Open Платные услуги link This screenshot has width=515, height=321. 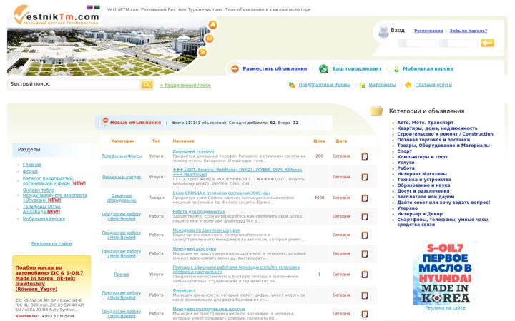433,85
